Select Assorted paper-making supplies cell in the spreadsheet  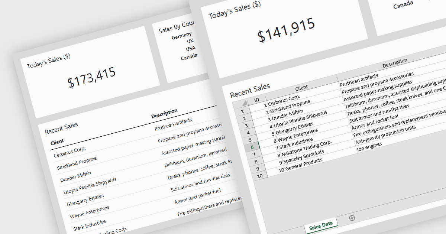[378, 91]
